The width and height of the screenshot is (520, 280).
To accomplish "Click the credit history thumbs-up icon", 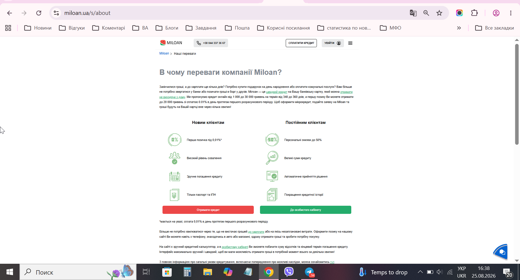I will [272, 195].
